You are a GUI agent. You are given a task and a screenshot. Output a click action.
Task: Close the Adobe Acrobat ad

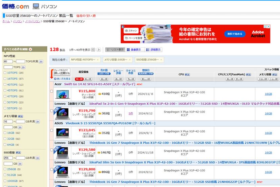pos(269,26)
